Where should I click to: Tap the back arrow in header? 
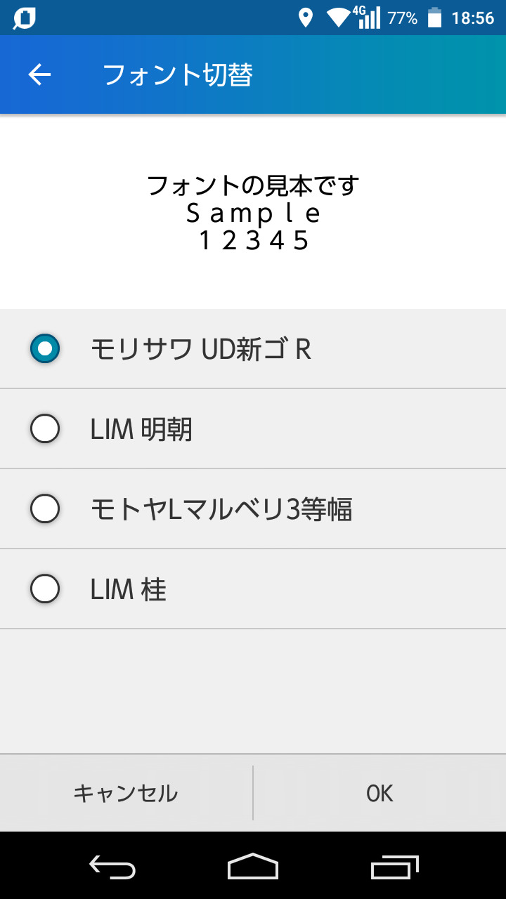[x=39, y=74]
